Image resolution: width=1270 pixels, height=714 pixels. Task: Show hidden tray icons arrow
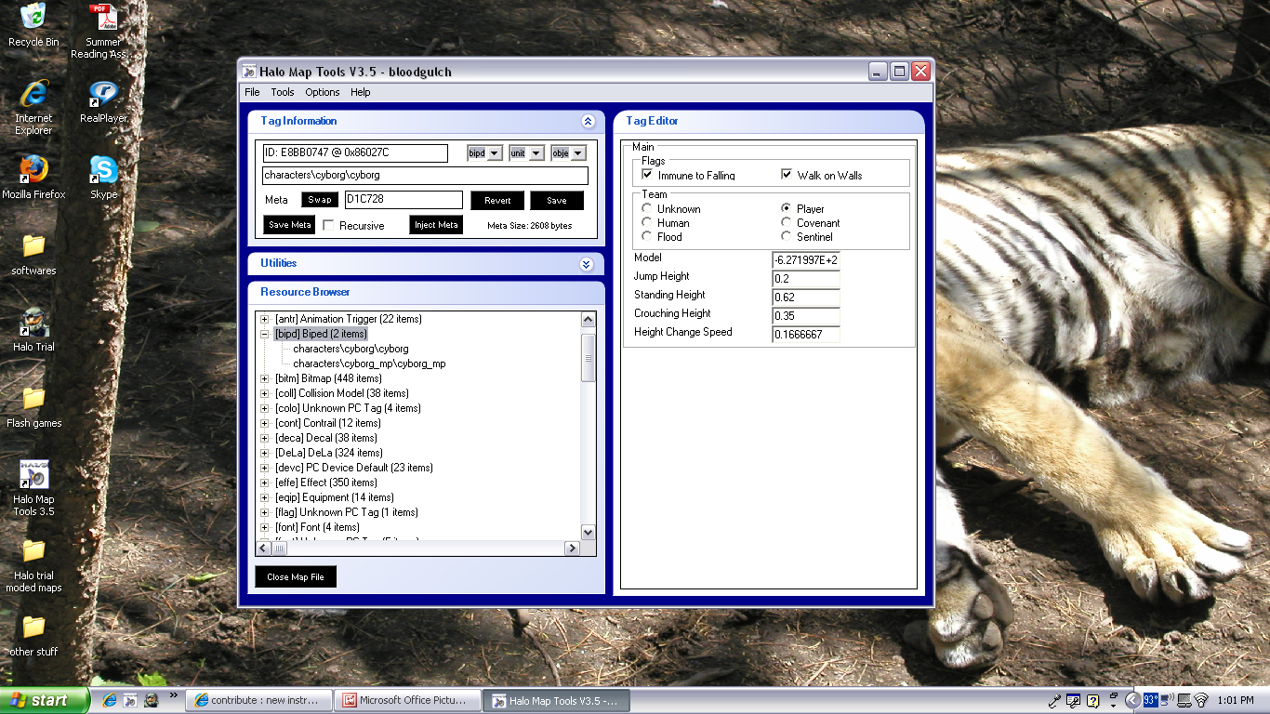pos(1131,701)
